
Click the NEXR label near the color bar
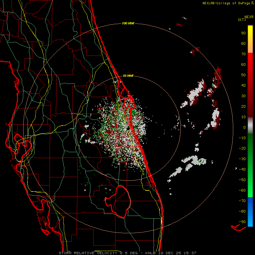tap(249, 17)
